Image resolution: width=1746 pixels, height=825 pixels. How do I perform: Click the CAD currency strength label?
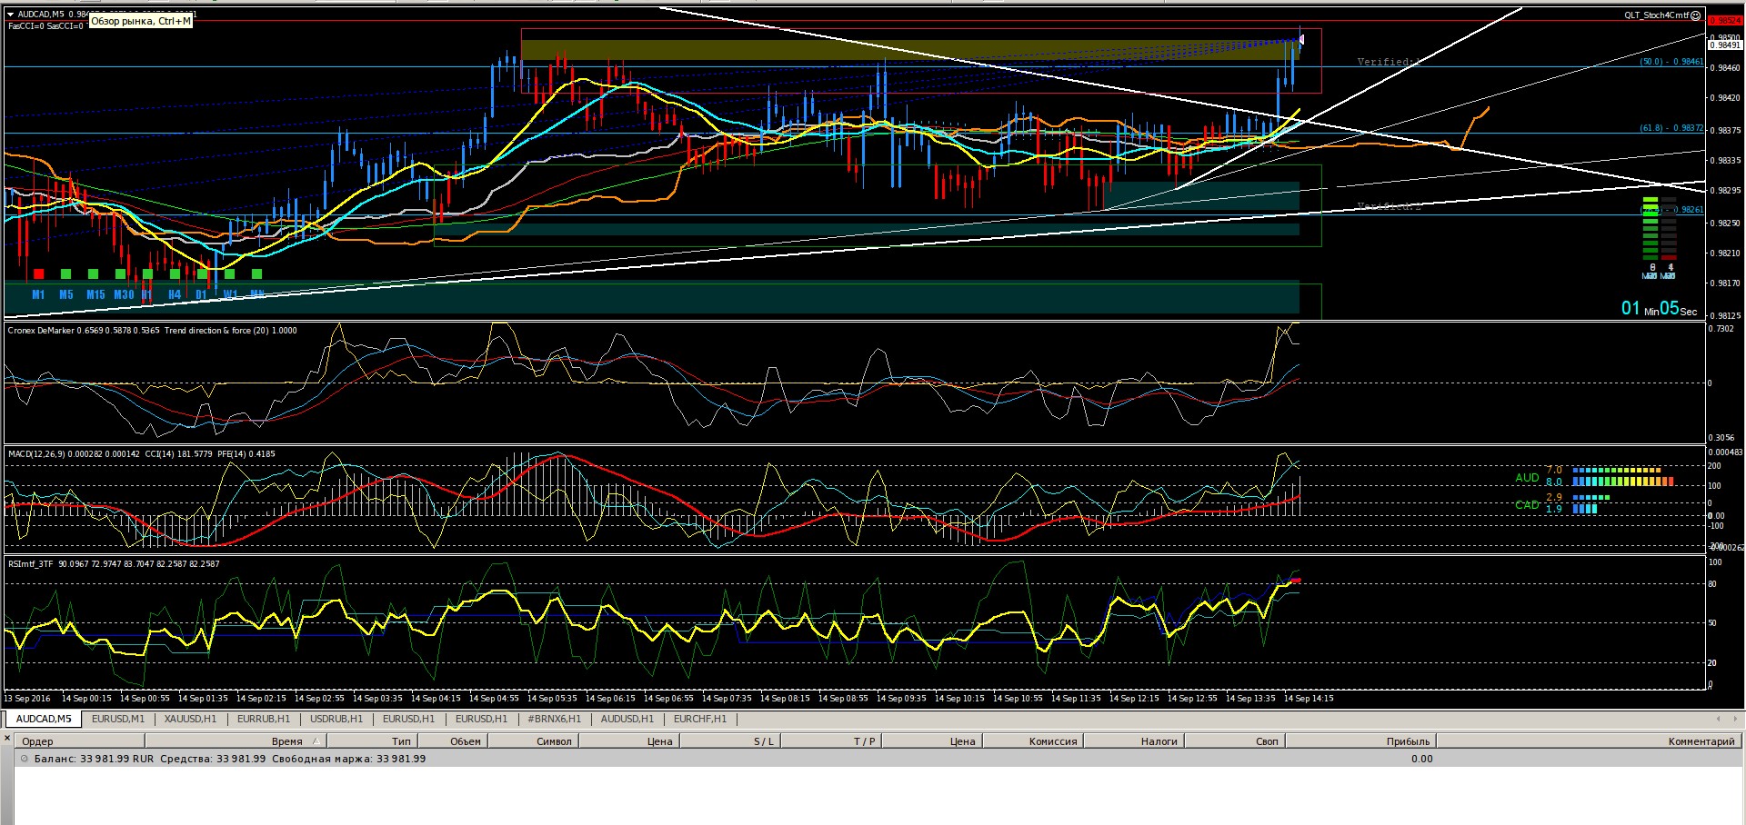pyautogui.click(x=1527, y=504)
